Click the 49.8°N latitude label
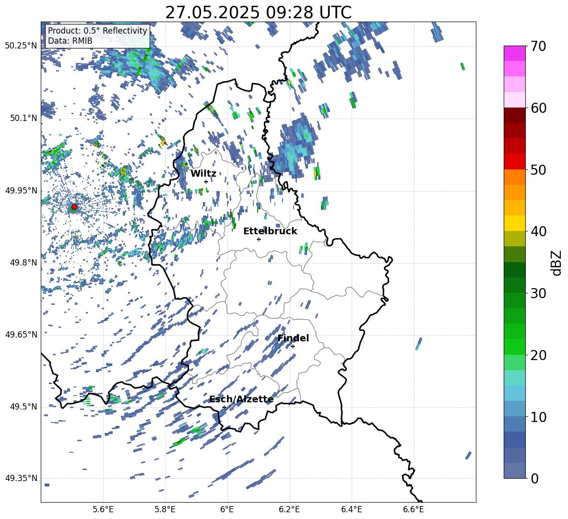Viewport: 568px width, 519px height. click(24, 263)
